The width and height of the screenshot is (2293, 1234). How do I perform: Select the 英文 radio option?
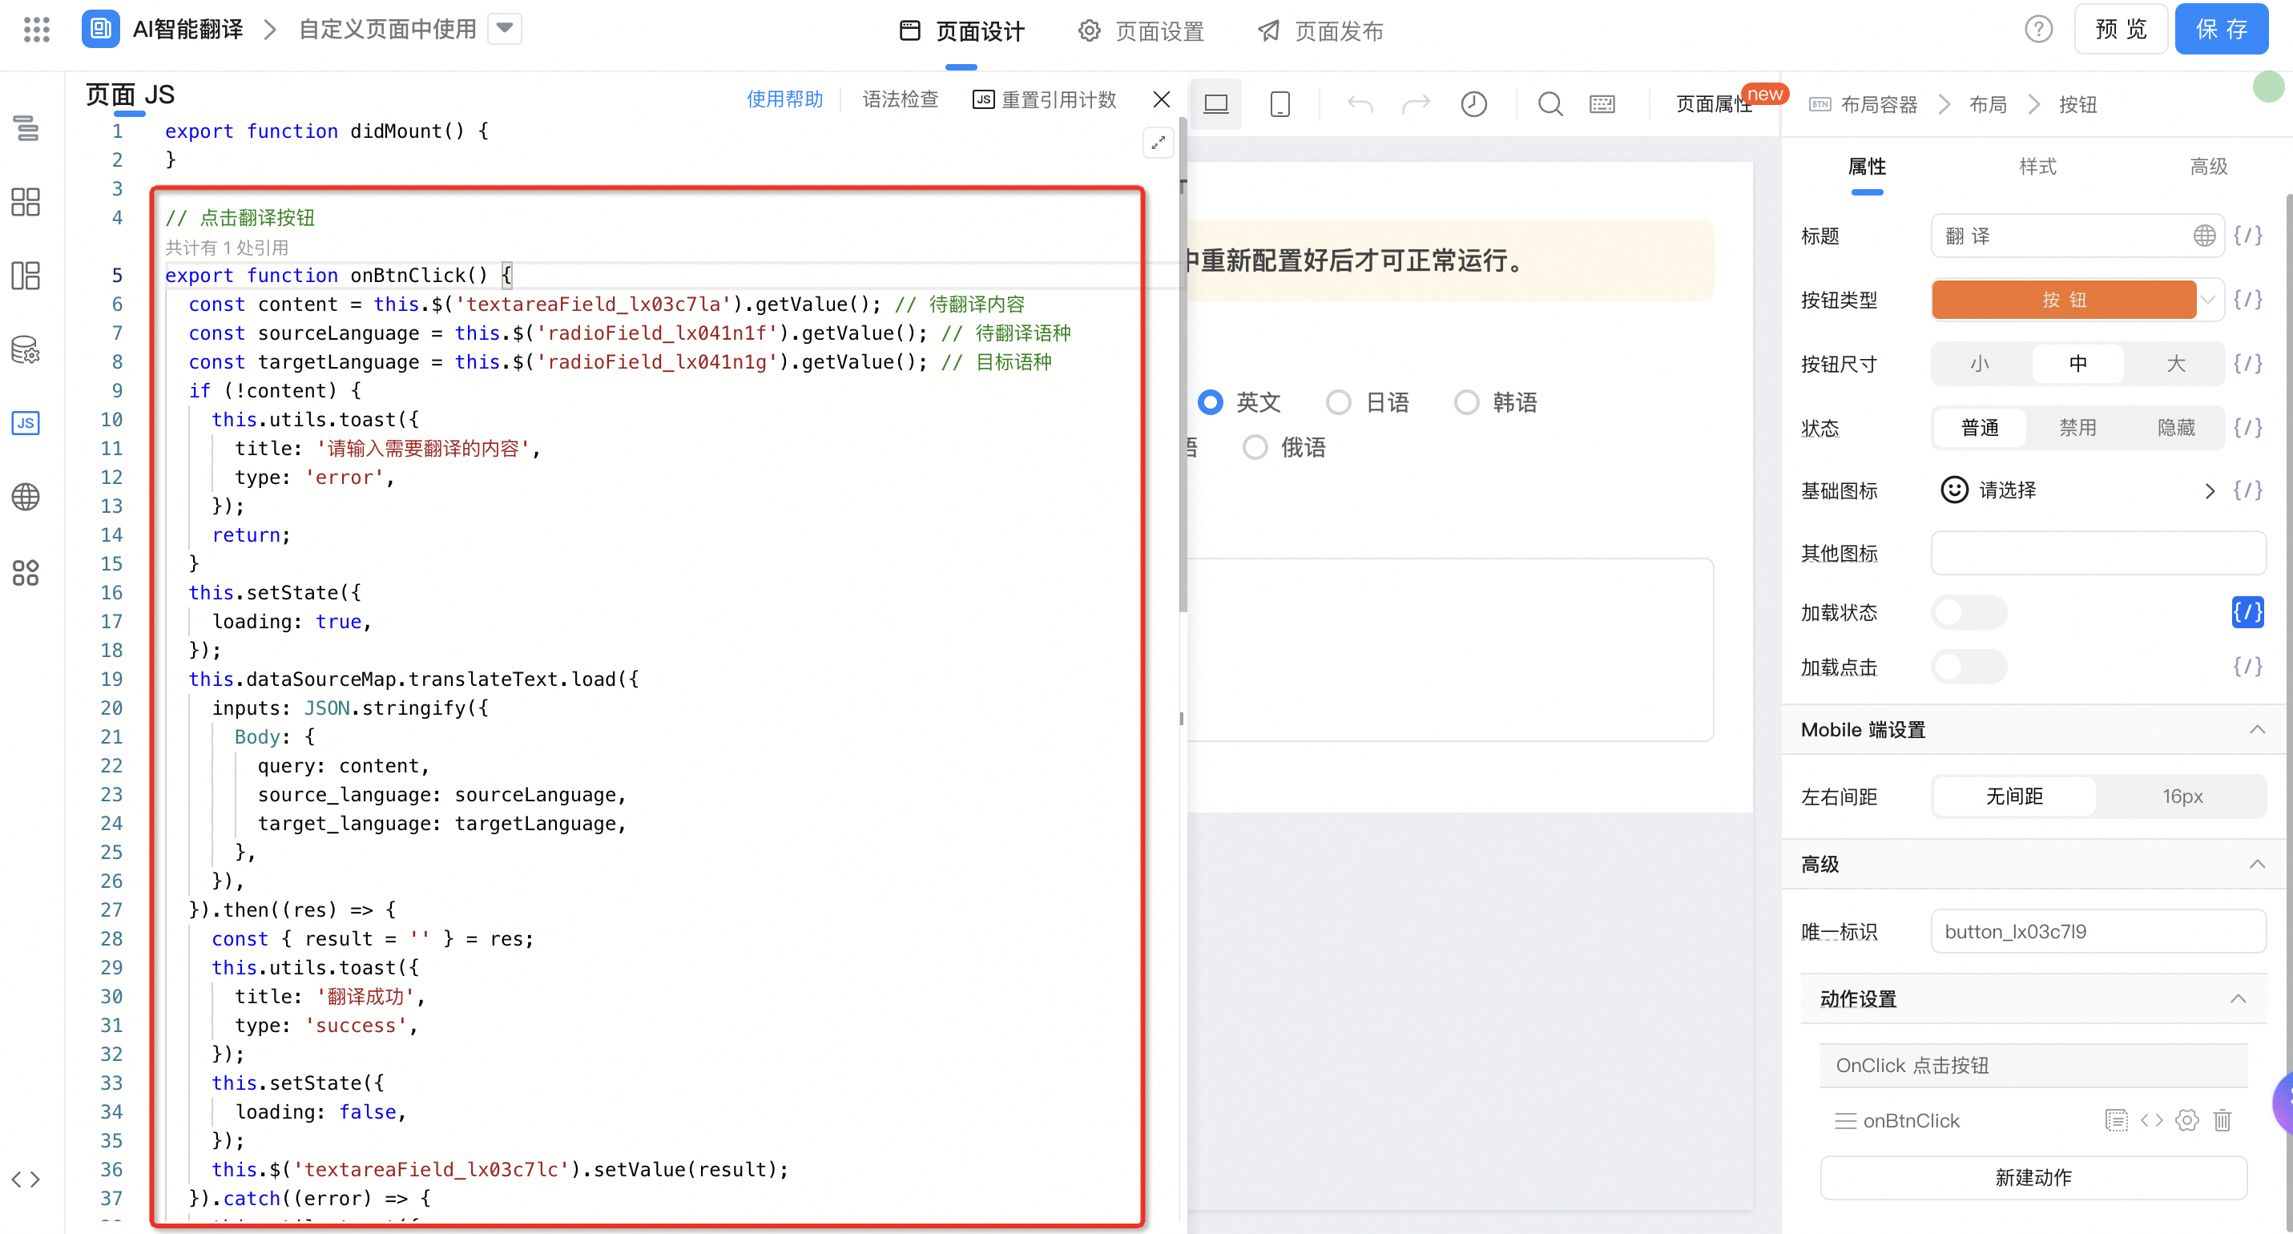pos(1211,402)
